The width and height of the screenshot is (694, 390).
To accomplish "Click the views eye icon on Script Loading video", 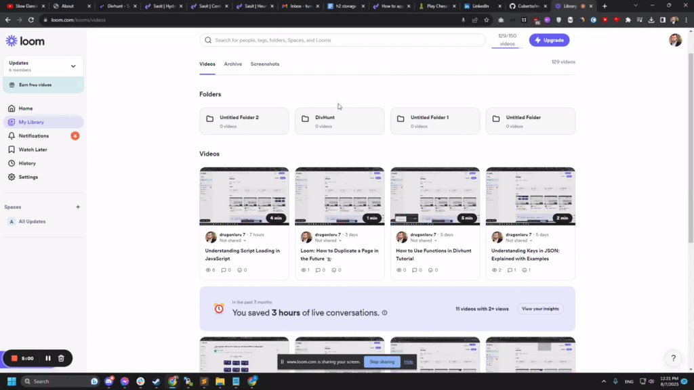I will click(208, 270).
